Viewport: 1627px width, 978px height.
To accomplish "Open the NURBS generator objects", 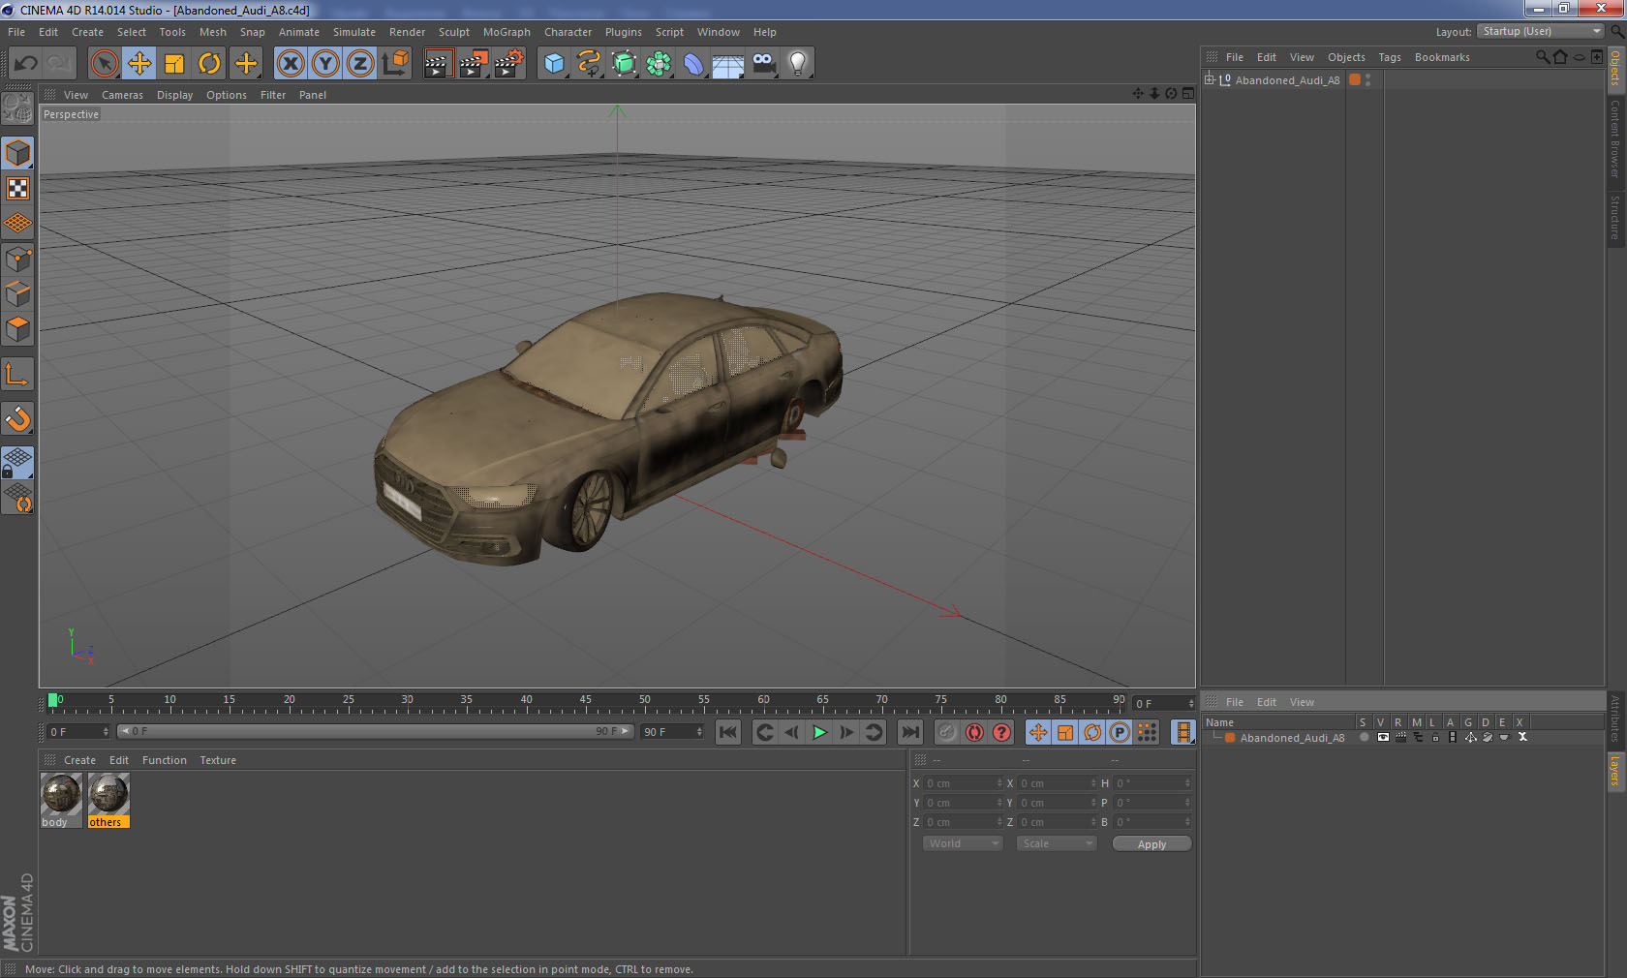I will click(x=624, y=64).
